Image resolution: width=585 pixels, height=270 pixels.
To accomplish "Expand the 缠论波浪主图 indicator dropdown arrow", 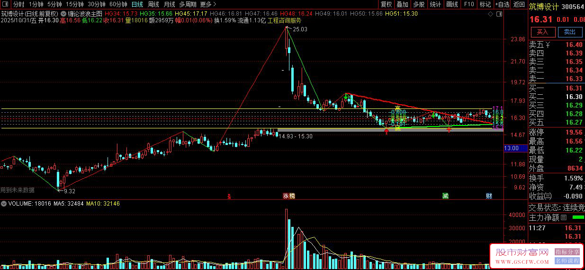I will (x=64, y=14).
